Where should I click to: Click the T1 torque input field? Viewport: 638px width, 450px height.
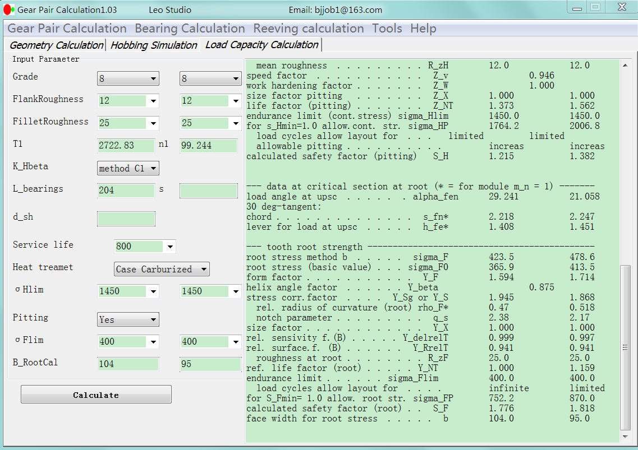pos(126,146)
